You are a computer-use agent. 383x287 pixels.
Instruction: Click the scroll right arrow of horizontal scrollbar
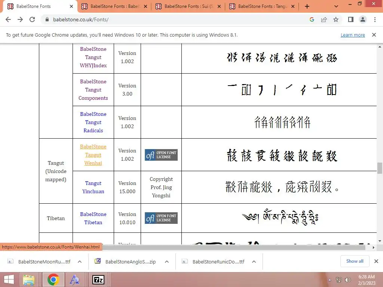pyautogui.click(x=374, y=247)
